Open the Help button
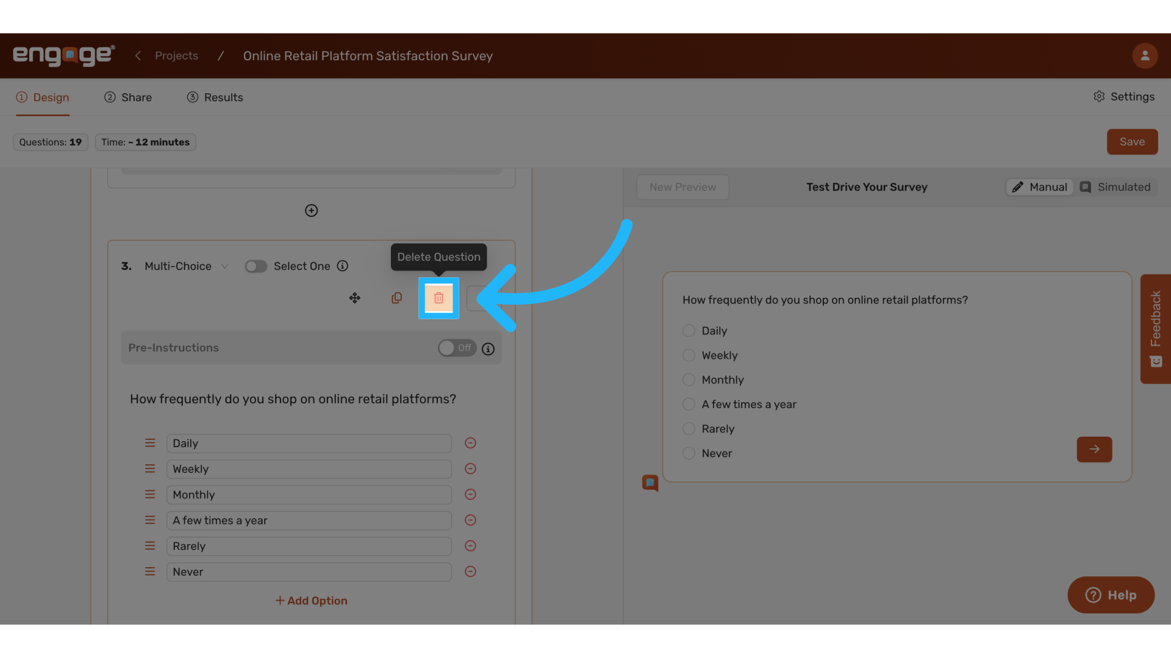The width and height of the screenshot is (1171, 658). [x=1111, y=595]
